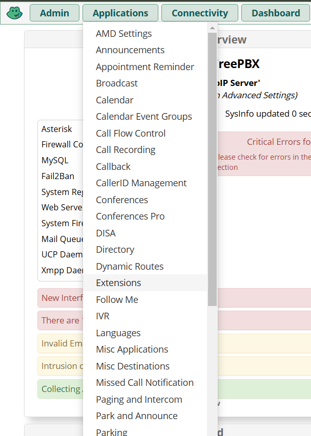The width and height of the screenshot is (311, 436).
Task: Select AMD Settings from the dropdown
Action: point(145,34)
